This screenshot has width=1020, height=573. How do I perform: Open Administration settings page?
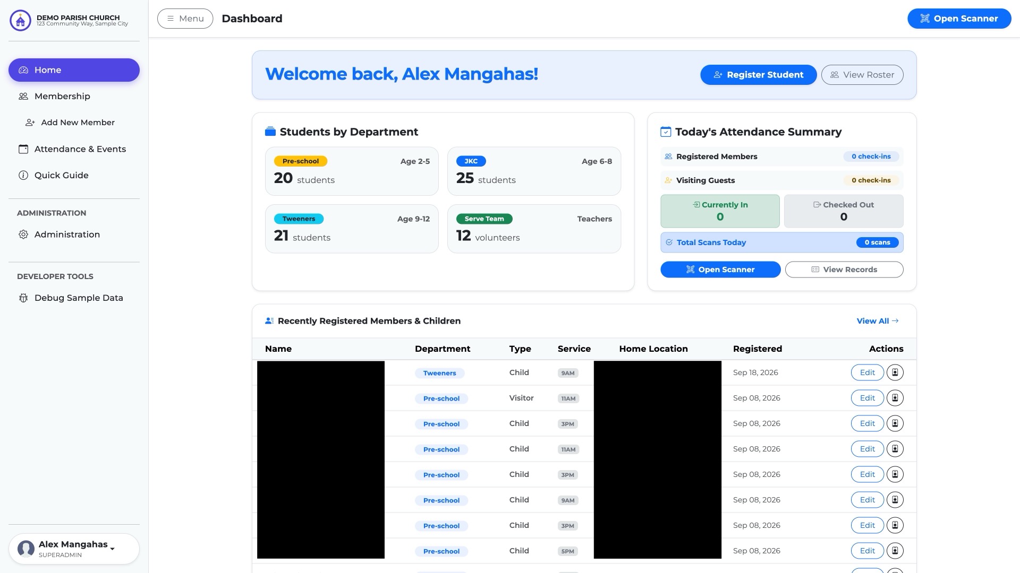[74, 235]
